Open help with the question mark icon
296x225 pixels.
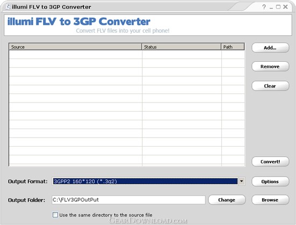(264, 7)
